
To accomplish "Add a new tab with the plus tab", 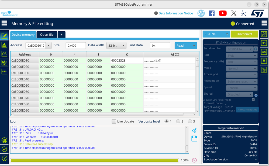I will coord(61,35).
